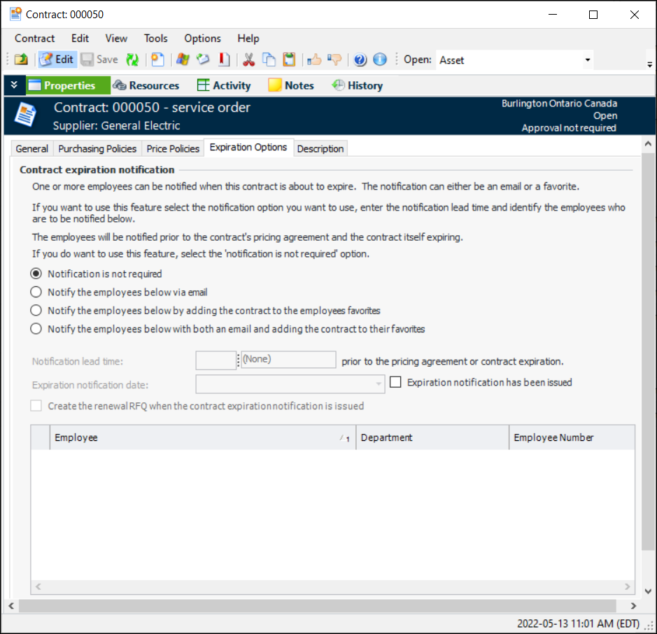Click the Save toolbar button

tap(100, 59)
